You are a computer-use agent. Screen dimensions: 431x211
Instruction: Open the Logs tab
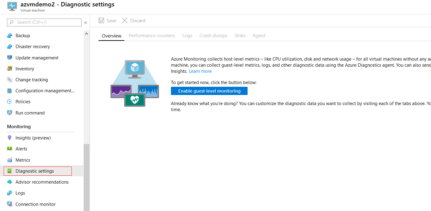[x=187, y=36]
